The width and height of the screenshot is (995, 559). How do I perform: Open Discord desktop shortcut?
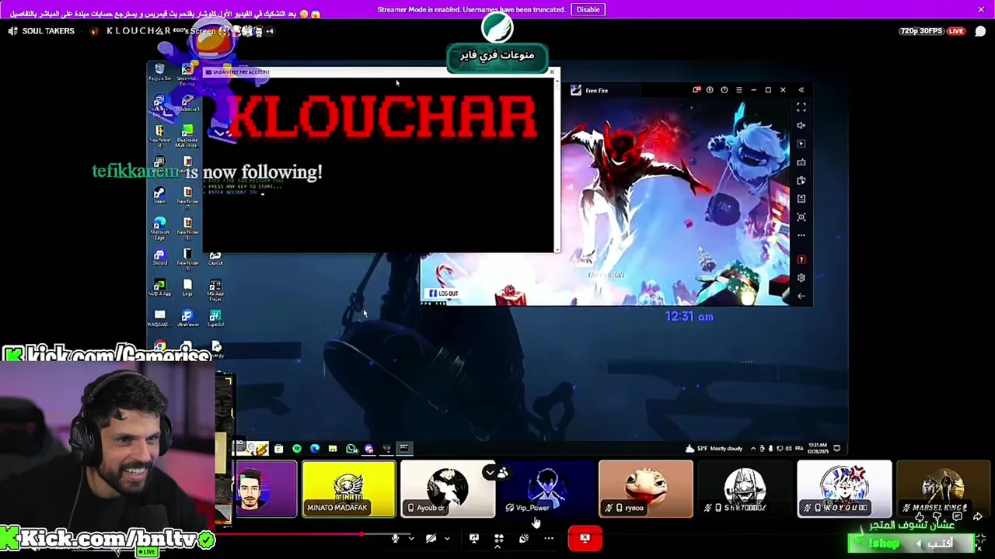159,257
